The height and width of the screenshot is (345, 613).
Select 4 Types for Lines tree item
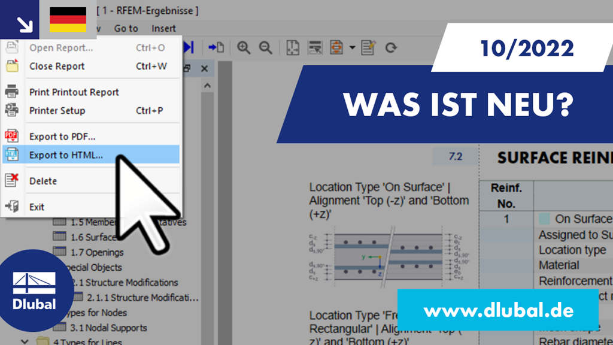[87, 341]
